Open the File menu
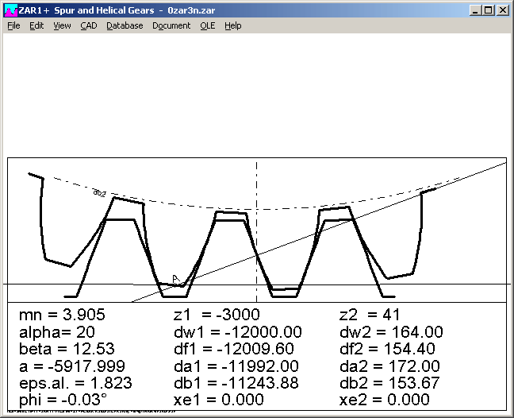The height and width of the screenshot is (418, 514). [13, 25]
